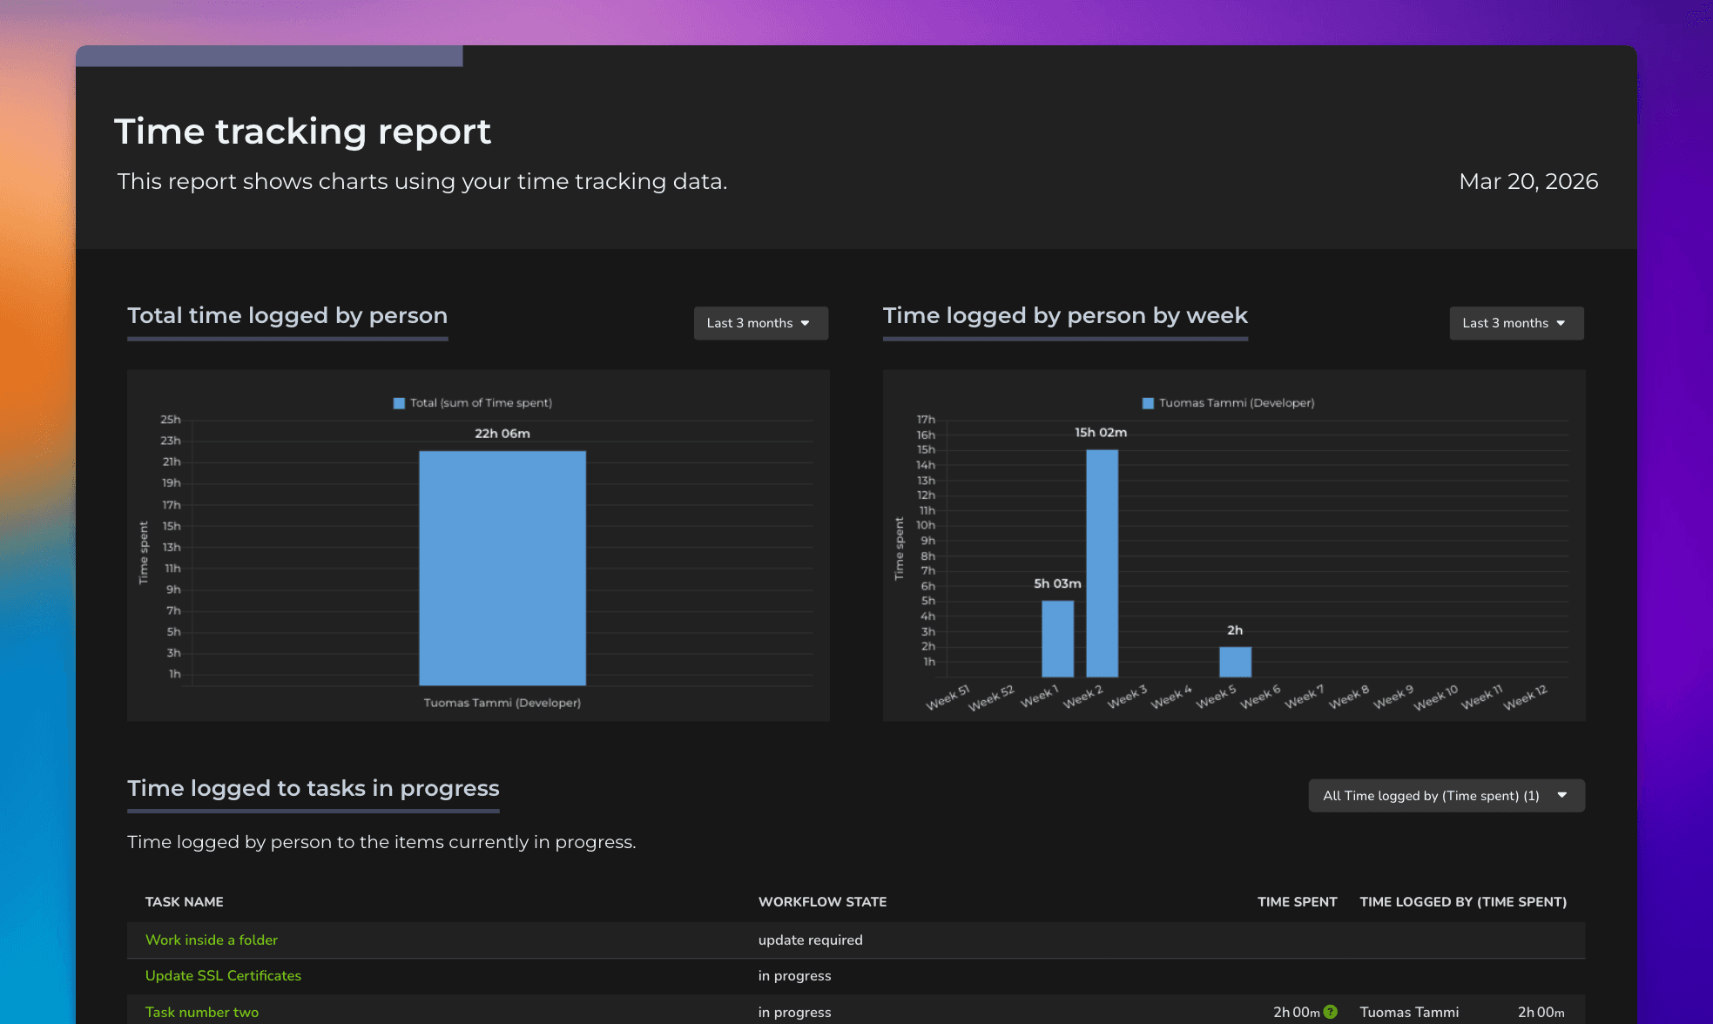Click the Total time logged by person heading
The width and height of the screenshot is (1713, 1024).
pyautogui.click(x=287, y=316)
